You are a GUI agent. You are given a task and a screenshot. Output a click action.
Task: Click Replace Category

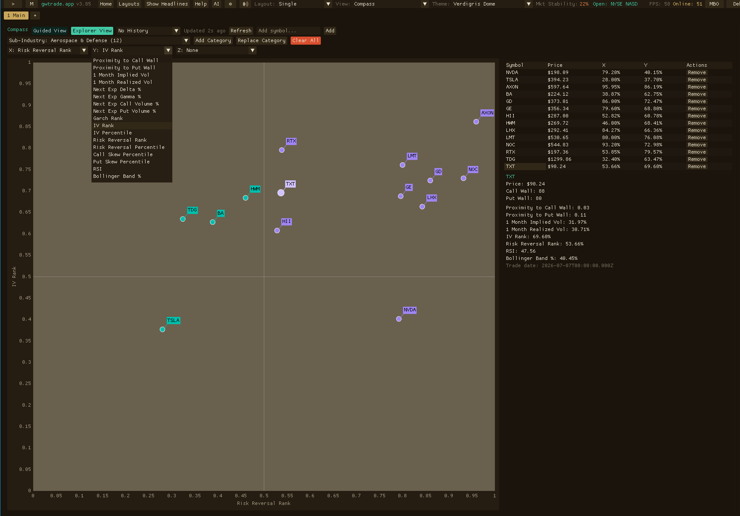tap(262, 40)
